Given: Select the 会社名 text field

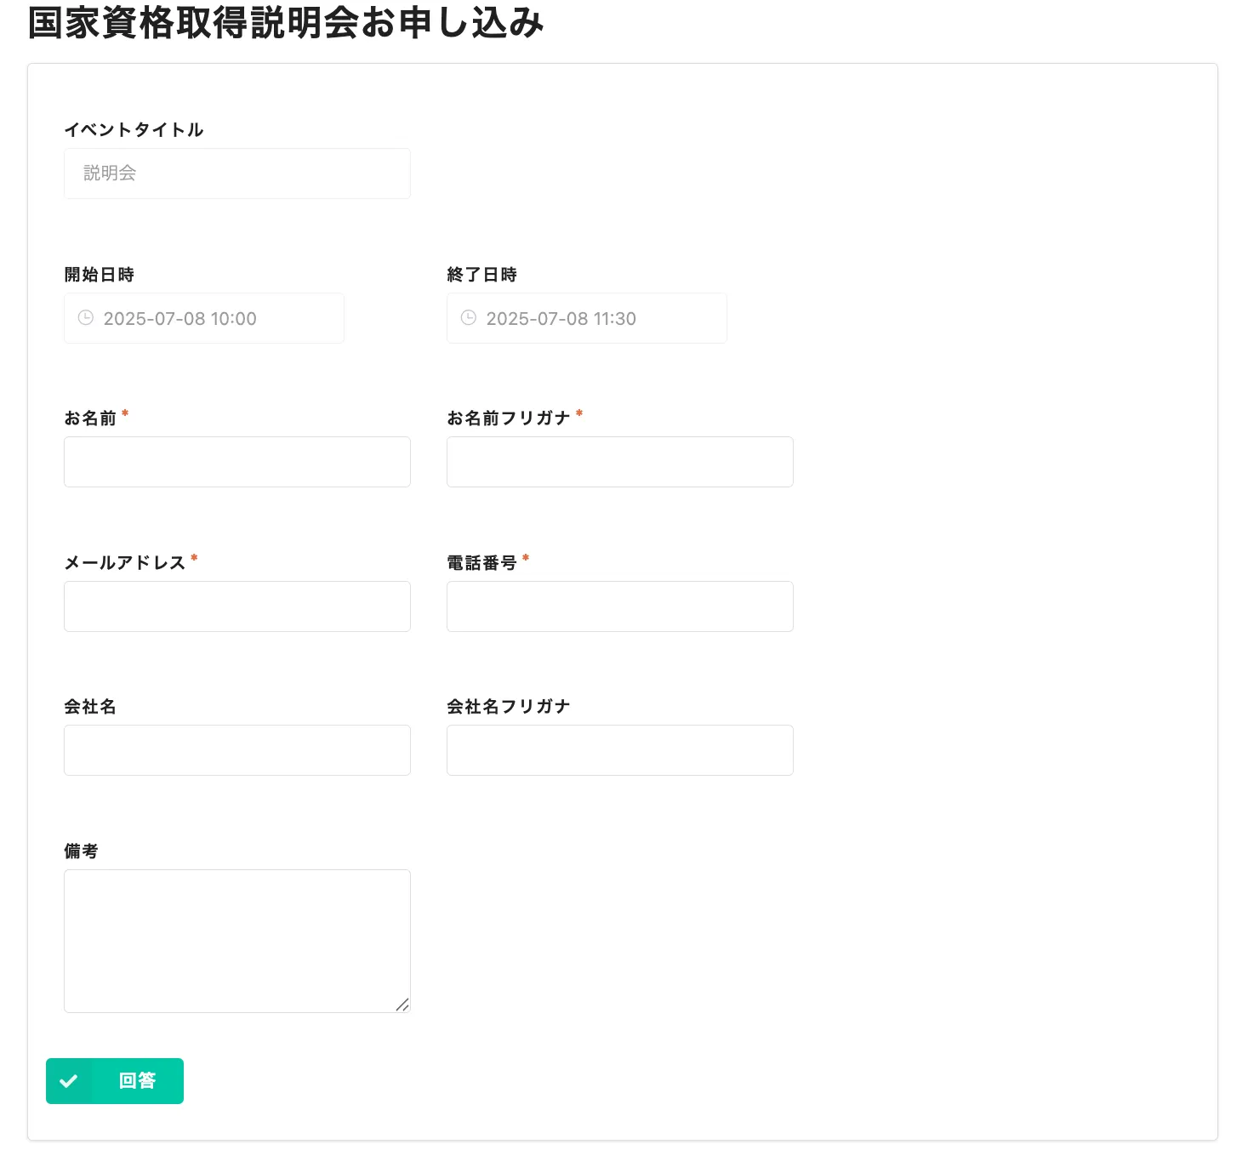Looking at the screenshot, I should (236, 750).
